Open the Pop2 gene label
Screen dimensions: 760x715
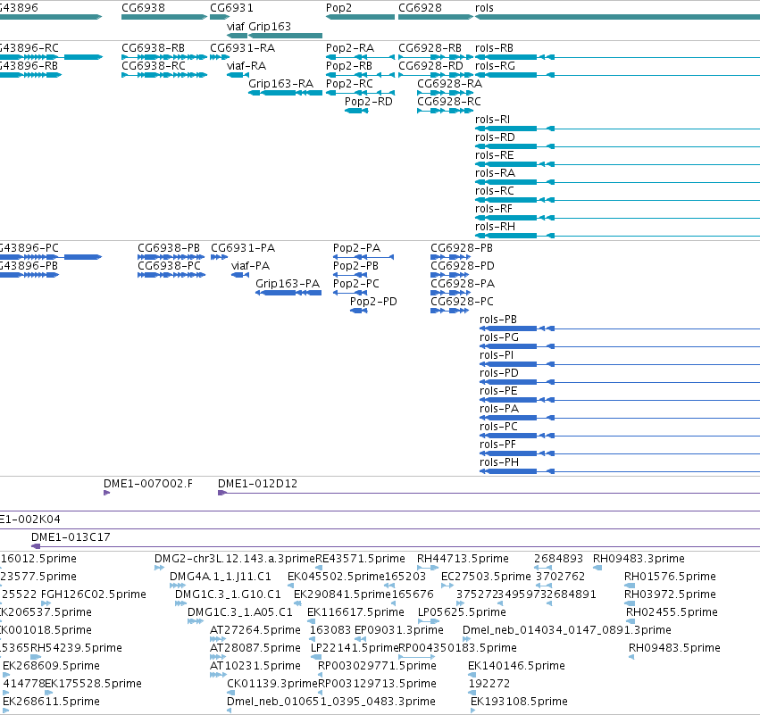point(338,8)
